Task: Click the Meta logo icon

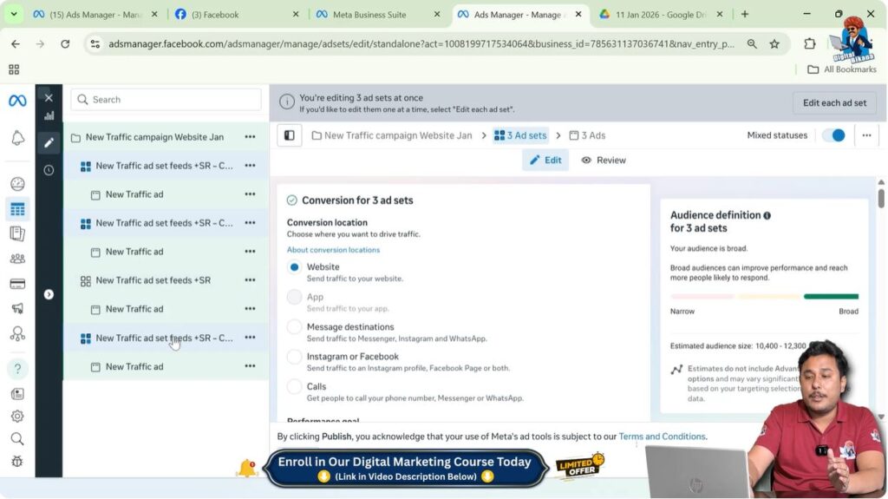Action: [17, 101]
